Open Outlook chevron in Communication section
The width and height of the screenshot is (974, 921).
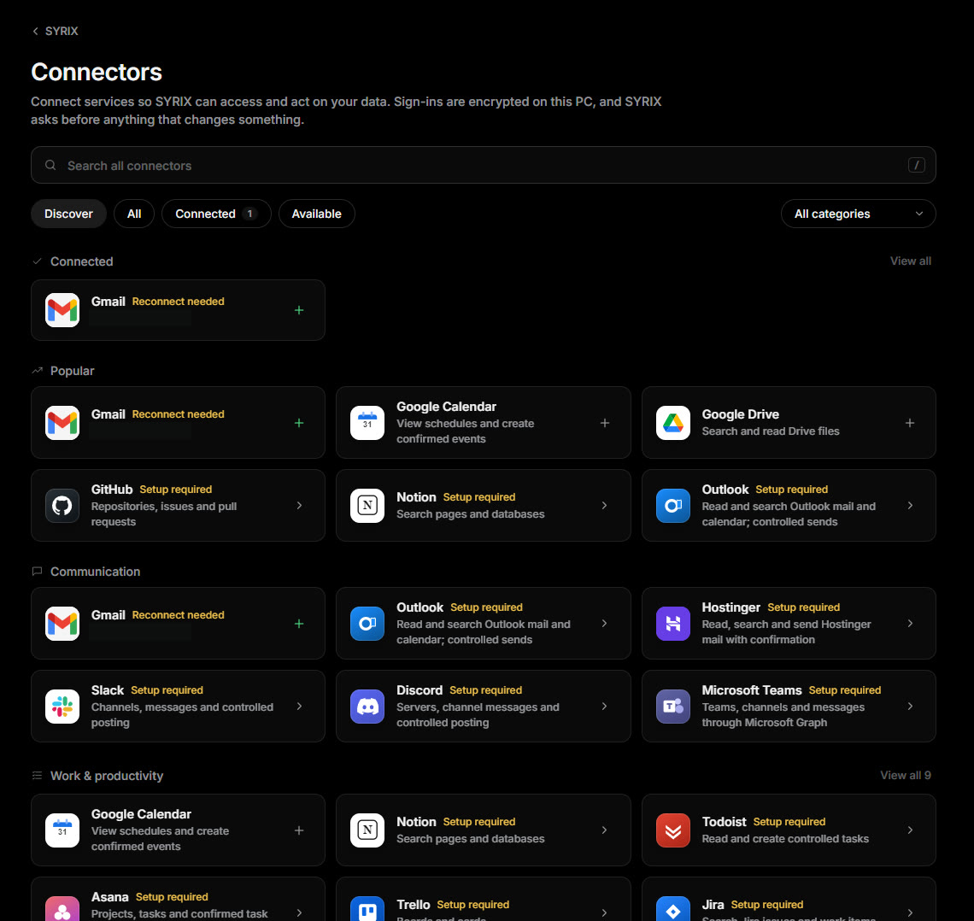pos(604,624)
